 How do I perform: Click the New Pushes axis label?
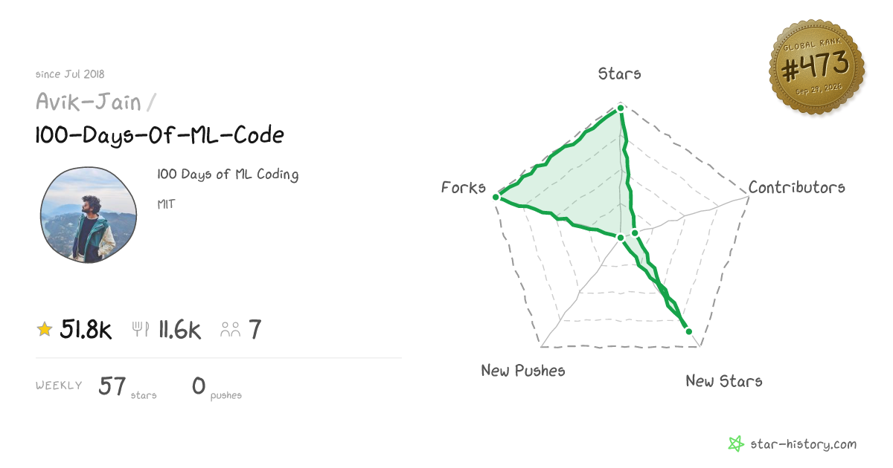[x=523, y=370]
